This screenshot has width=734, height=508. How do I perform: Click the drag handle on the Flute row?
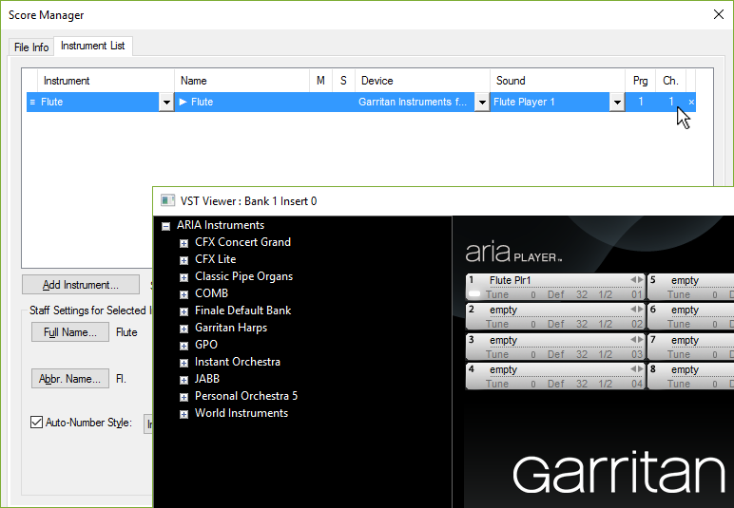coord(32,102)
